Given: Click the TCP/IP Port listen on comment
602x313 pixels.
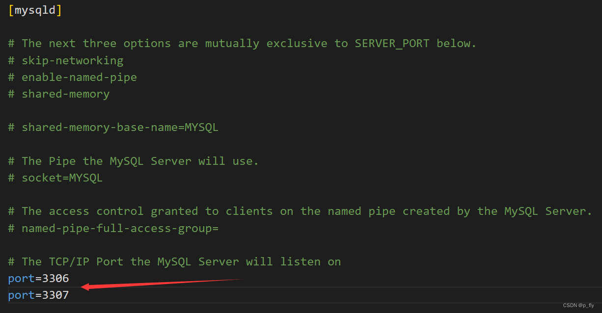Looking at the screenshot, I should 174,261.
